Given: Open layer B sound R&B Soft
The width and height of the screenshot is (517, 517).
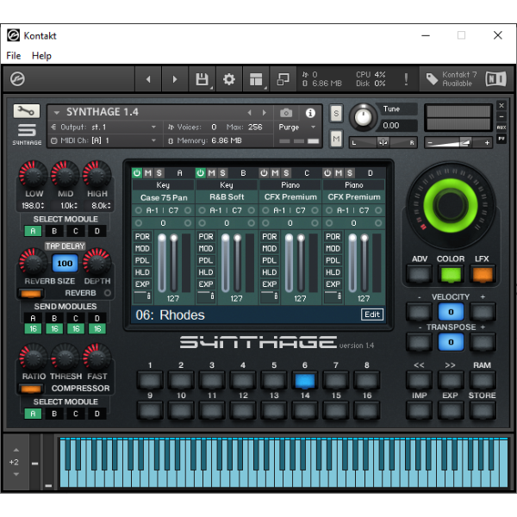Looking at the screenshot, I should tap(227, 197).
